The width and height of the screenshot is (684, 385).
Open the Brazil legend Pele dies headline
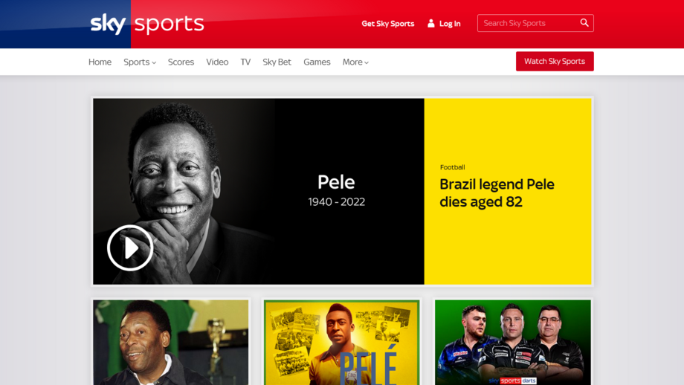point(497,192)
